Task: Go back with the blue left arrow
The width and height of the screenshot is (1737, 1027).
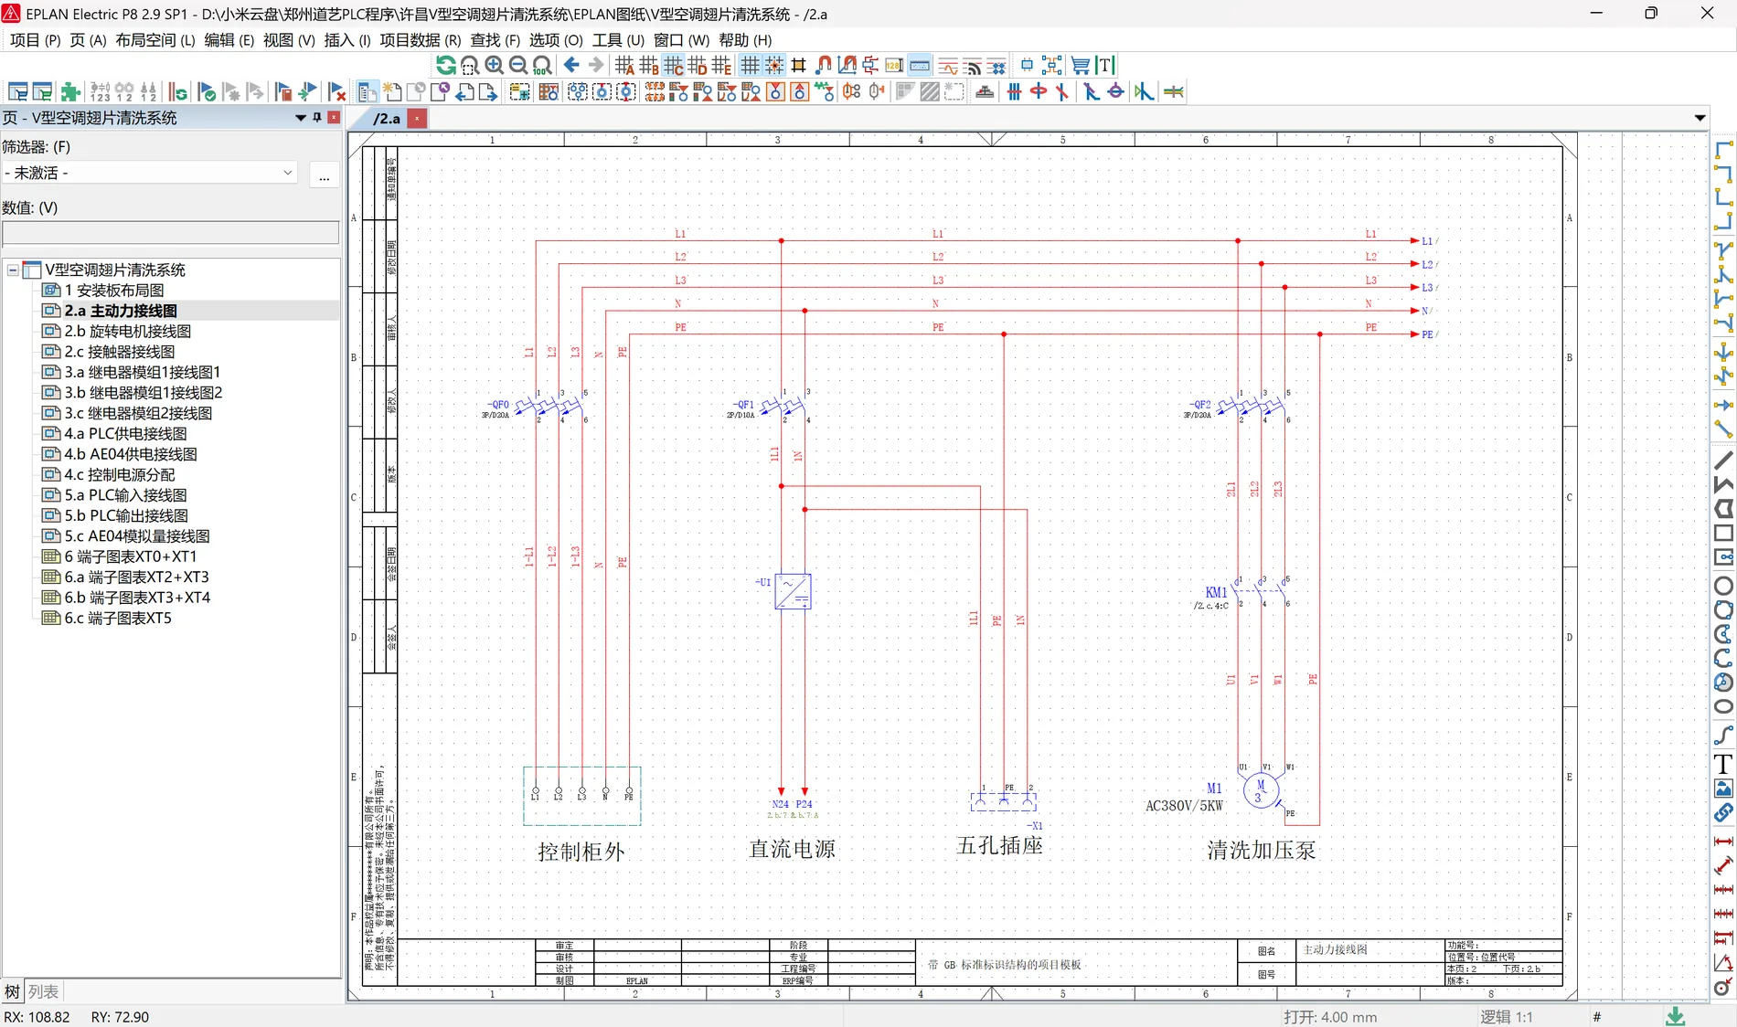Action: coord(571,65)
